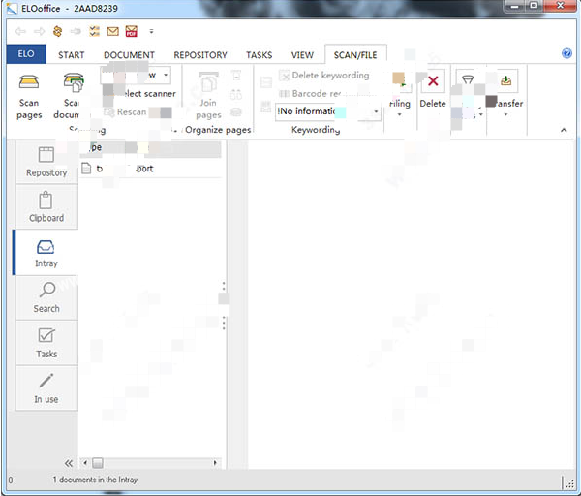Click the envelope email icon
This screenshot has height=496, width=581.
pyautogui.click(x=113, y=32)
